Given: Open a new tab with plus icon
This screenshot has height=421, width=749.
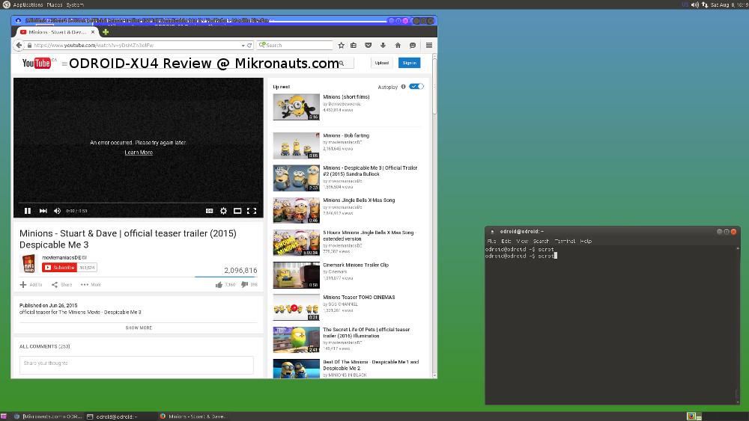Looking at the screenshot, I should click(106, 32).
